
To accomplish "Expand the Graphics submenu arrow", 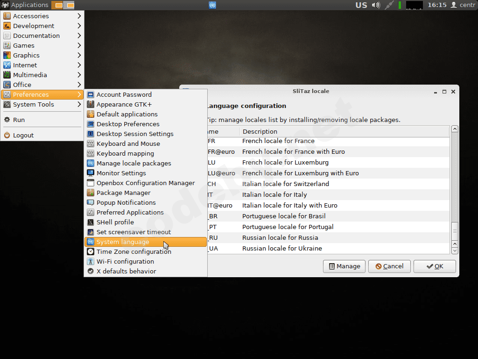I will pyautogui.click(x=79, y=55).
